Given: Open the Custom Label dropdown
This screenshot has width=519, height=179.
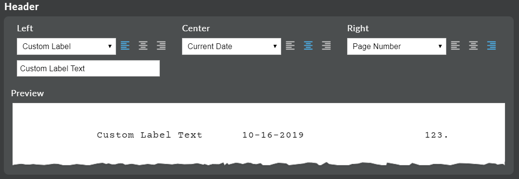Looking at the screenshot, I should (x=66, y=46).
